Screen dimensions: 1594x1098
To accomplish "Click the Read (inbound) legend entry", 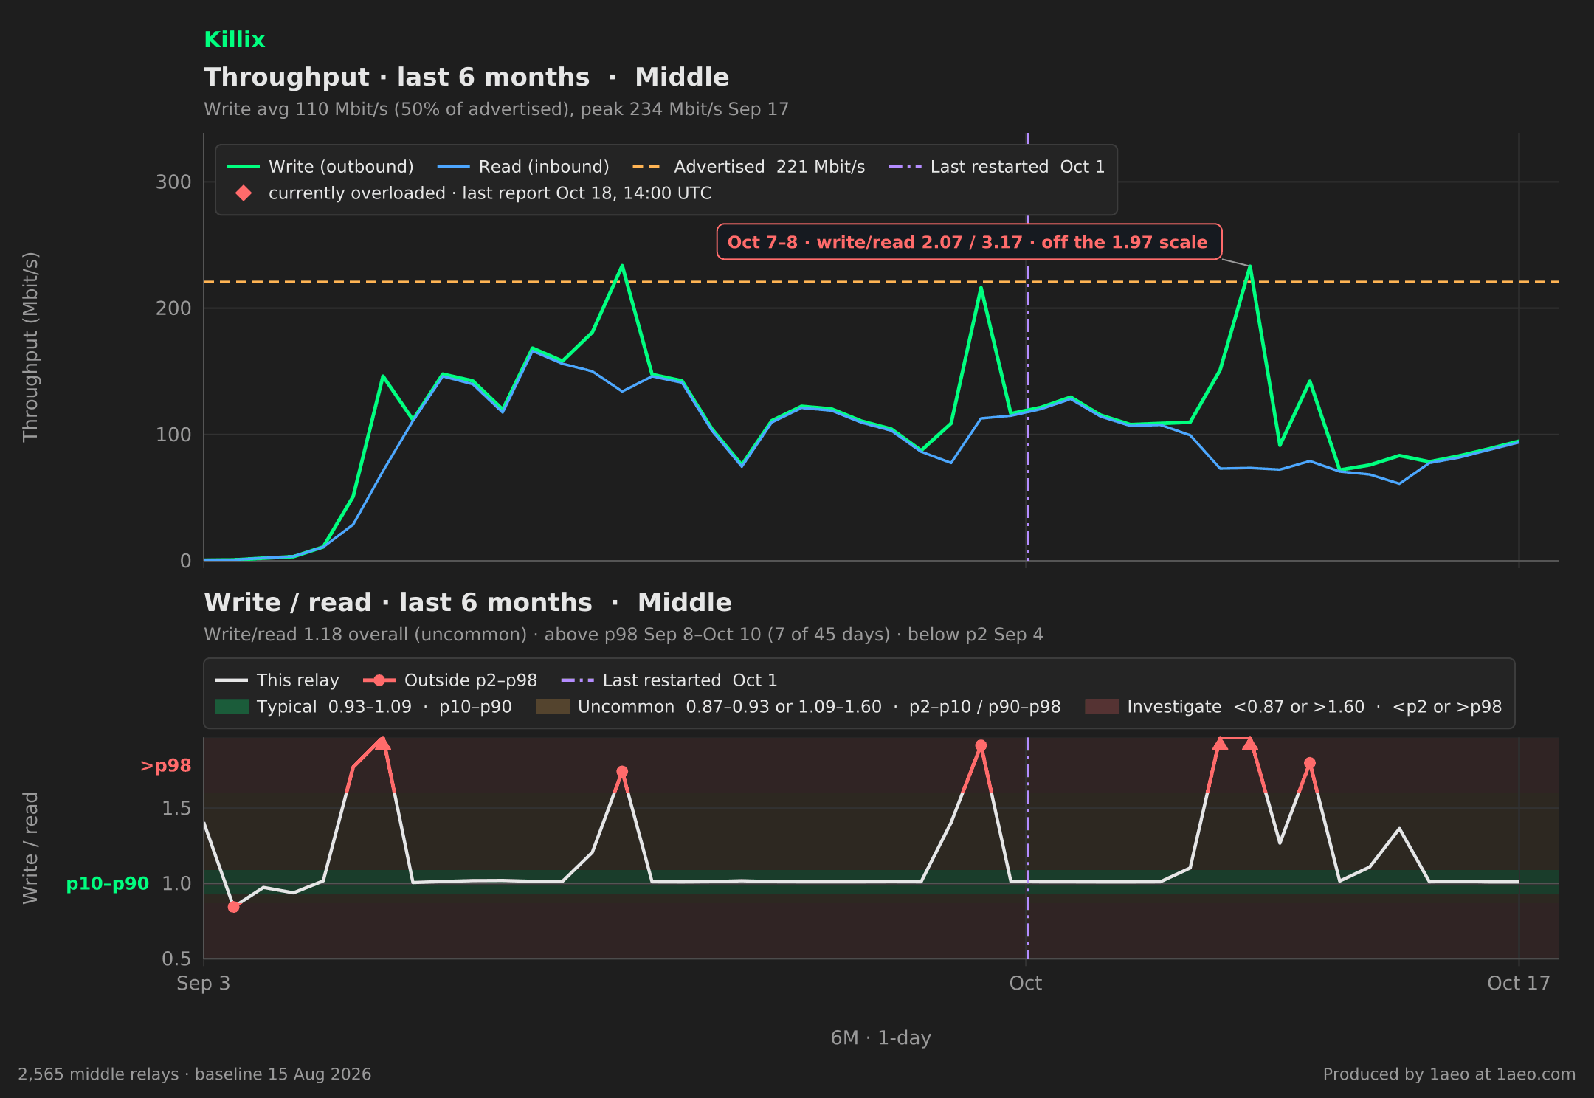I will (x=523, y=167).
